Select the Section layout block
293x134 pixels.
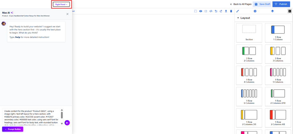[x=249, y=33]
